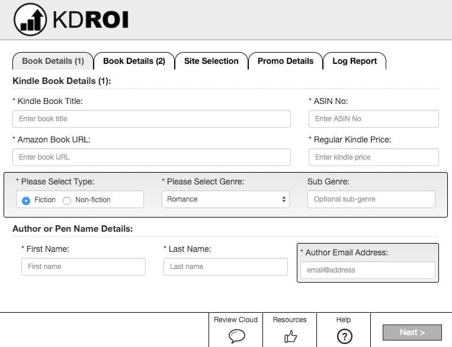452x347 pixels.
Task: Focus the Amazon Book URL field
Action: click(x=152, y=157)
